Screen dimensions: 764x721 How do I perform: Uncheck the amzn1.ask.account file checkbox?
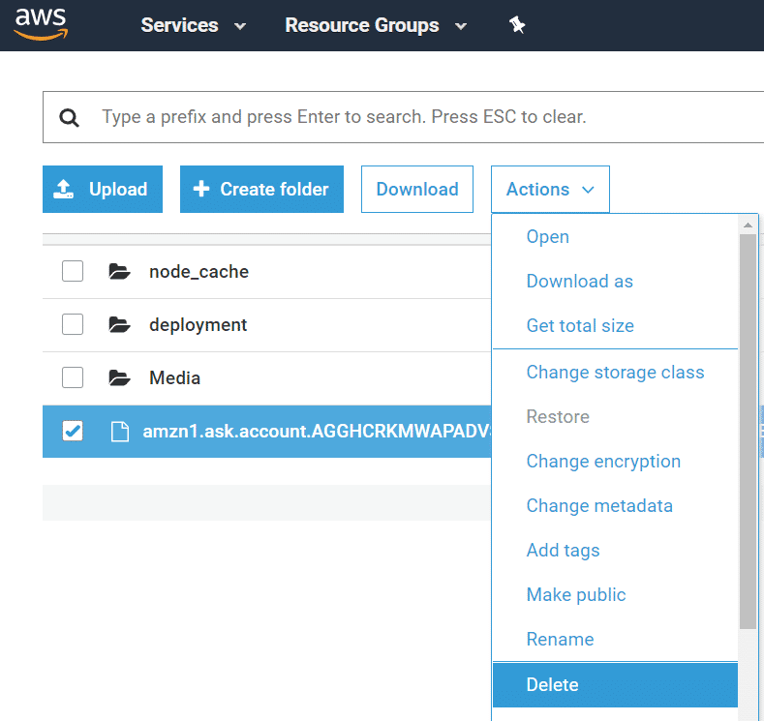(73, 432)
